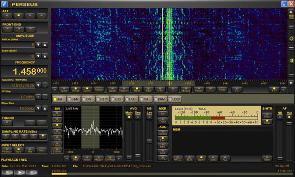Click the Vol volume slider handle
The height and width of the screenshot is (177, 295).
(x=289, y=123)
